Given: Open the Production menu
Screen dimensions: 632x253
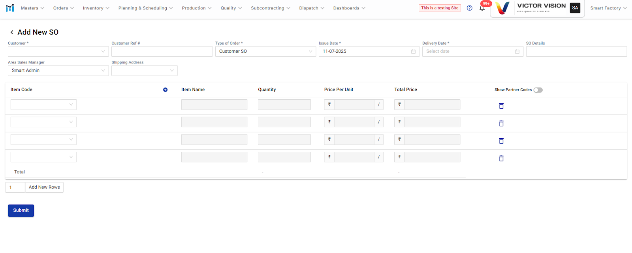Looking at the screenshot, I should [197, 8].
